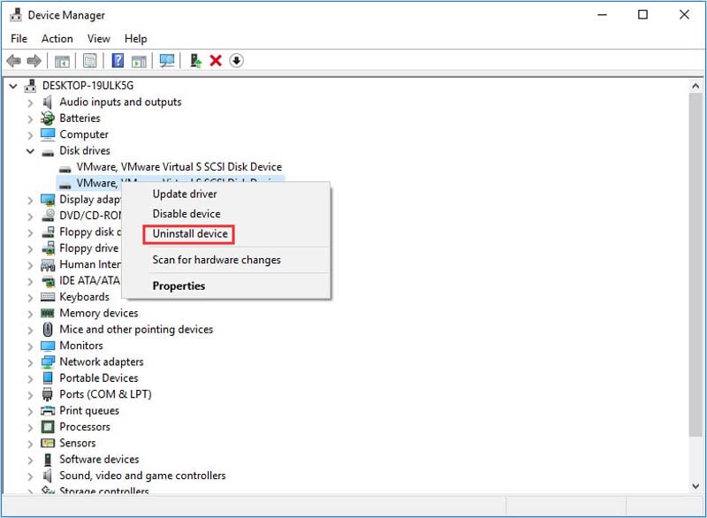Select first VMware Virtual S SCSI Disk Device
This screenshot has width=707, height=518.
pos(179,167)
